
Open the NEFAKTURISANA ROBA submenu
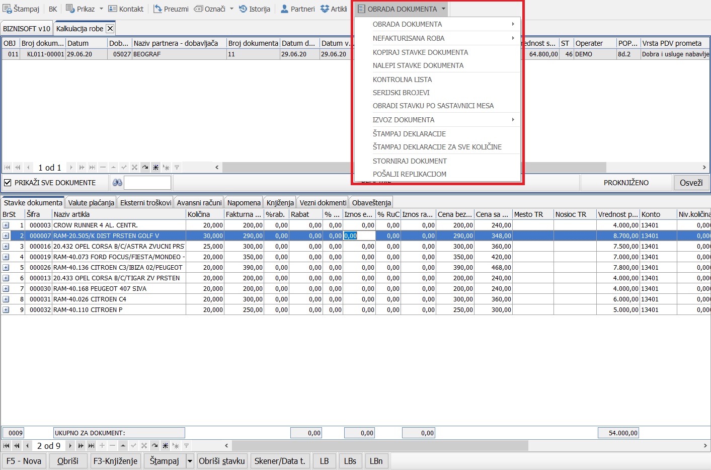438,38
